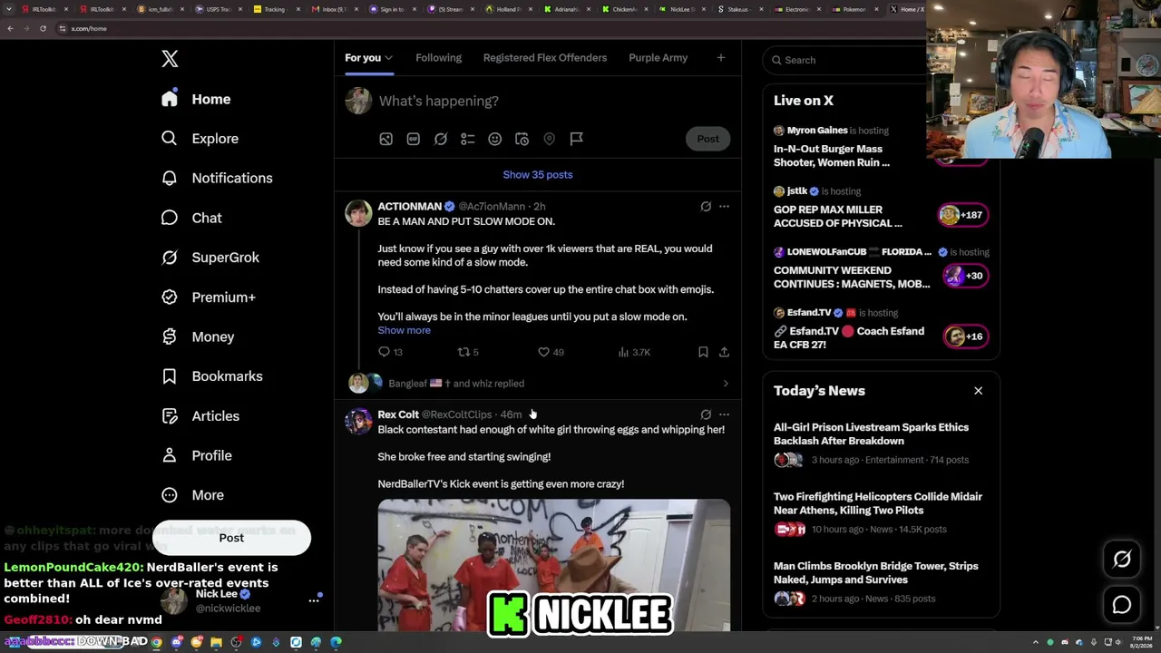Viewport: 1161px width, 653px height.
Task: Open the emoji picker in composer
Action: pyautogui.click(x=494, y=139)
